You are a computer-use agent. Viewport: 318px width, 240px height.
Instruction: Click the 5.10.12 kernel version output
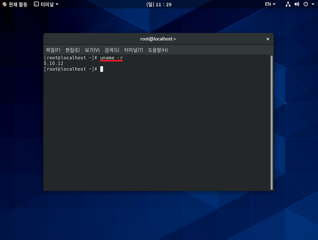tap(54, 63)
